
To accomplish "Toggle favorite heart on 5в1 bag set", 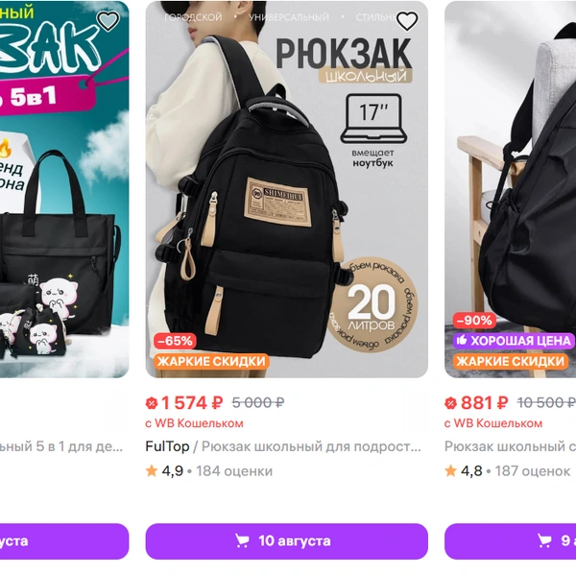I will [x=108, y=20].
